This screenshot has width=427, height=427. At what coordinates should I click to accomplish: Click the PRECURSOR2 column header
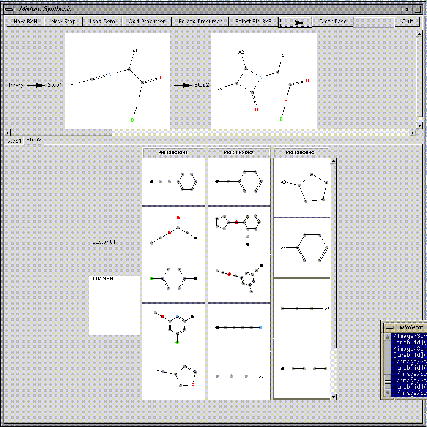[239, 152]
